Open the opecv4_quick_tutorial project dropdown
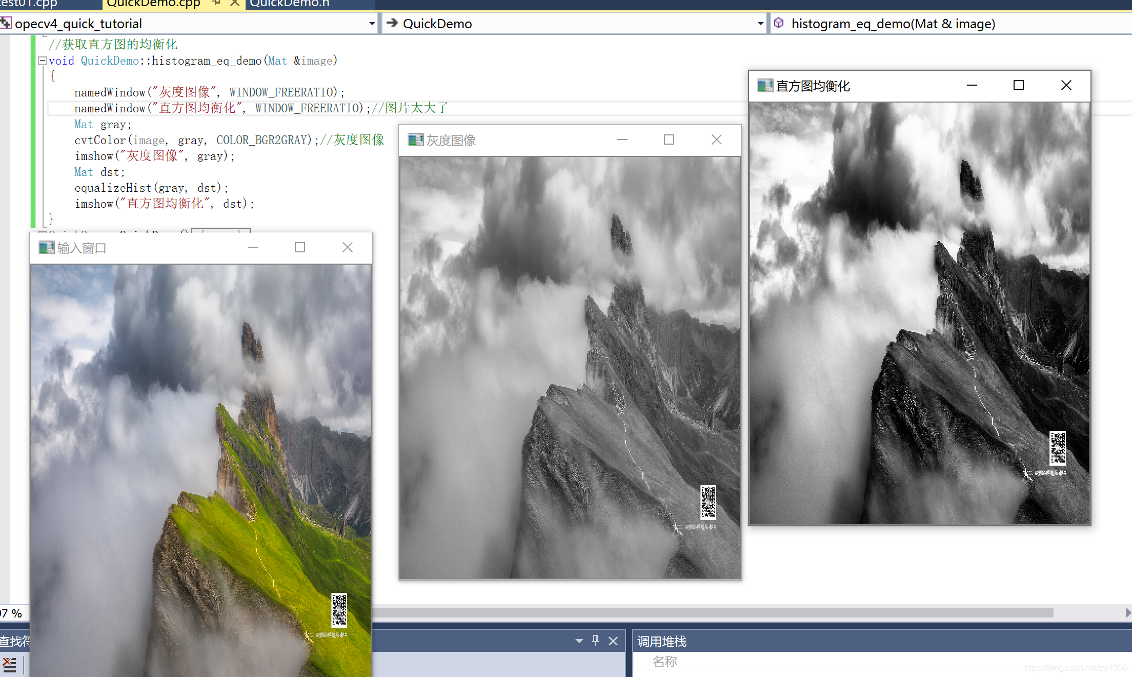Screen dimensions: 1132x677 [x=372, y=24]
